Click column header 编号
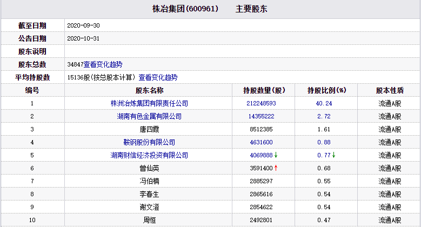 point(32,90)
